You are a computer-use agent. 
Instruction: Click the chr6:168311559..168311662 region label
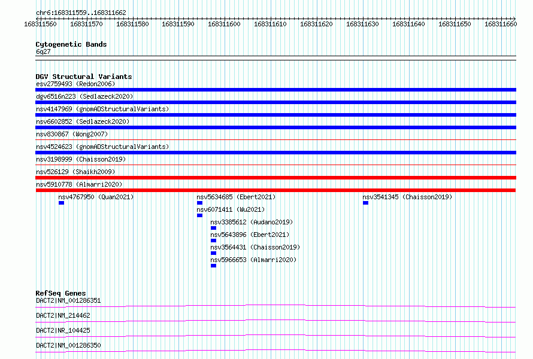tap(81, 13)
